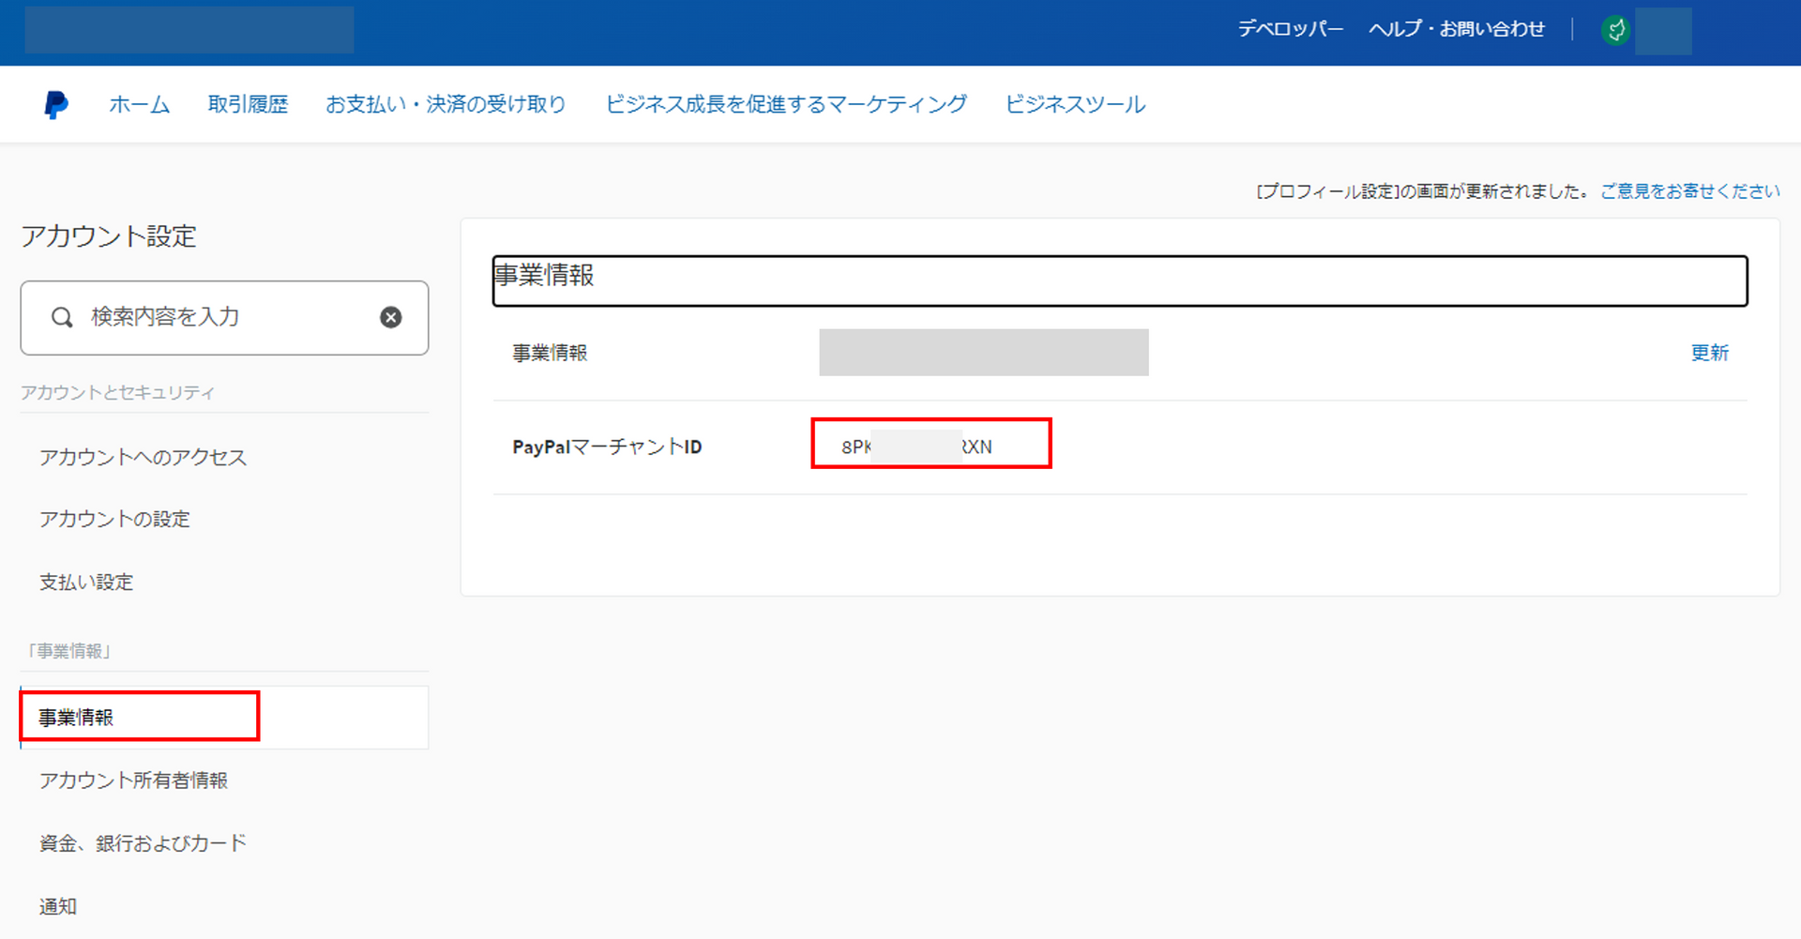1801x939 pixels.
Task: Open the 取引履歴 menu
Action: 248,104
